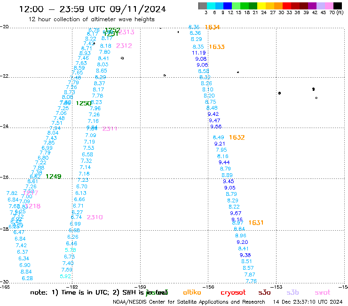348x306 pixels.
Task: Click the blue wave height value '9.56'
Action: [216, 127]
